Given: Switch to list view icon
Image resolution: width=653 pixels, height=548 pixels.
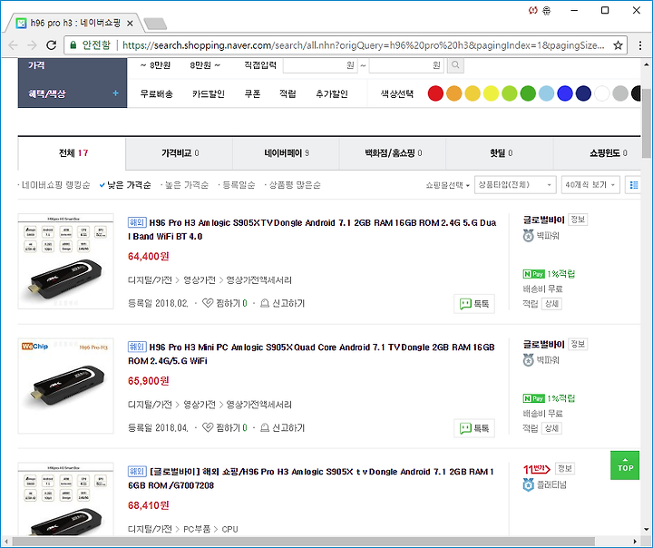Looking at the screenshot, I should click(633, 184).
